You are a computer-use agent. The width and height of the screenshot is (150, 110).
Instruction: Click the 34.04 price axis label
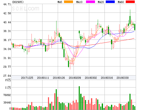coord(7,49)
